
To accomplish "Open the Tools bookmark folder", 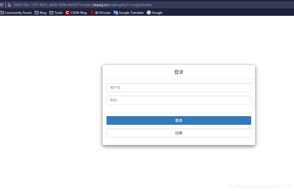I will tap(56, 12).
